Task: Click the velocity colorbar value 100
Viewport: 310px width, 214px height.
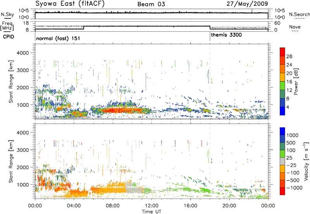Action: click(x=291, y=150)
